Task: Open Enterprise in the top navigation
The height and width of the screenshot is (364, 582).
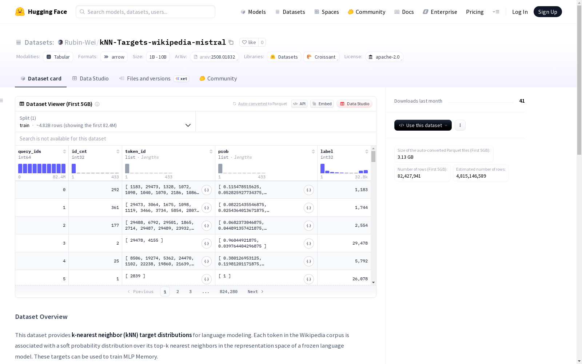Action: pos(440,12)
